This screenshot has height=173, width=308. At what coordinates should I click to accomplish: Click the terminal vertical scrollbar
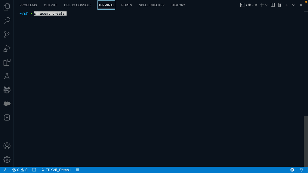(x=306, y=141)
